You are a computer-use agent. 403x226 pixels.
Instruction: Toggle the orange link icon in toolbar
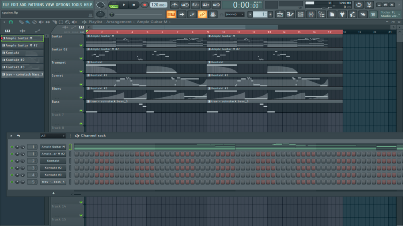202,14
